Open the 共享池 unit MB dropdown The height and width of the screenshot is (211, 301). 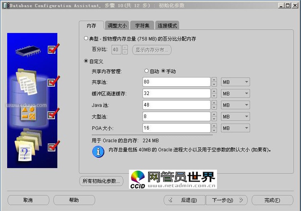coord(235,82)
